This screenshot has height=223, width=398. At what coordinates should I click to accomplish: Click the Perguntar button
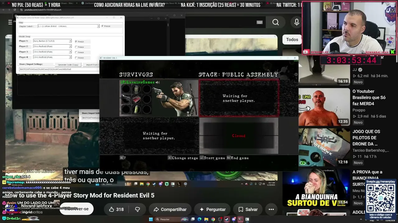click(x=212, y=209)
